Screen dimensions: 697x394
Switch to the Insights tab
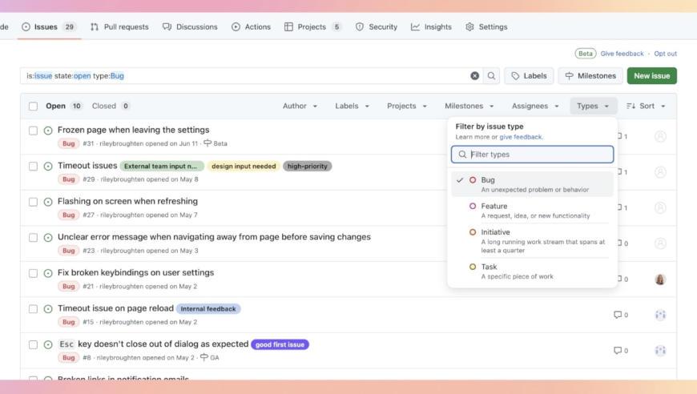[x=431, y=27]
